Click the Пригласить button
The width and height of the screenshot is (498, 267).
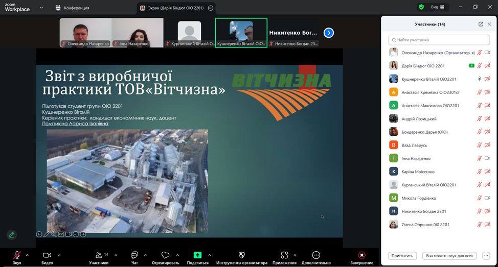402,256
